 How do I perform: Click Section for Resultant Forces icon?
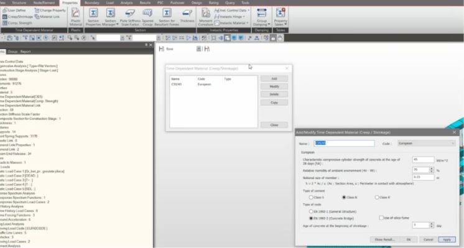point(167,17)
